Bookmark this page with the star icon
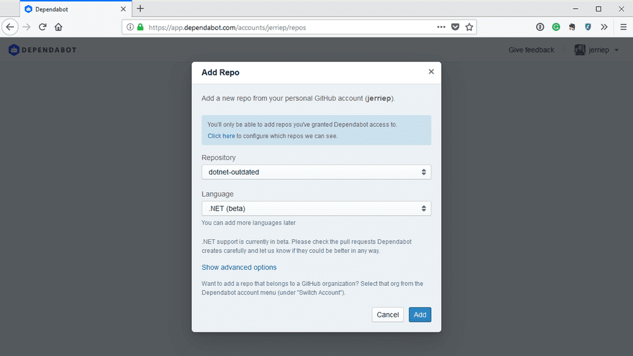The height and width of the screenshot is (356, 633). (x=469, y=27)
